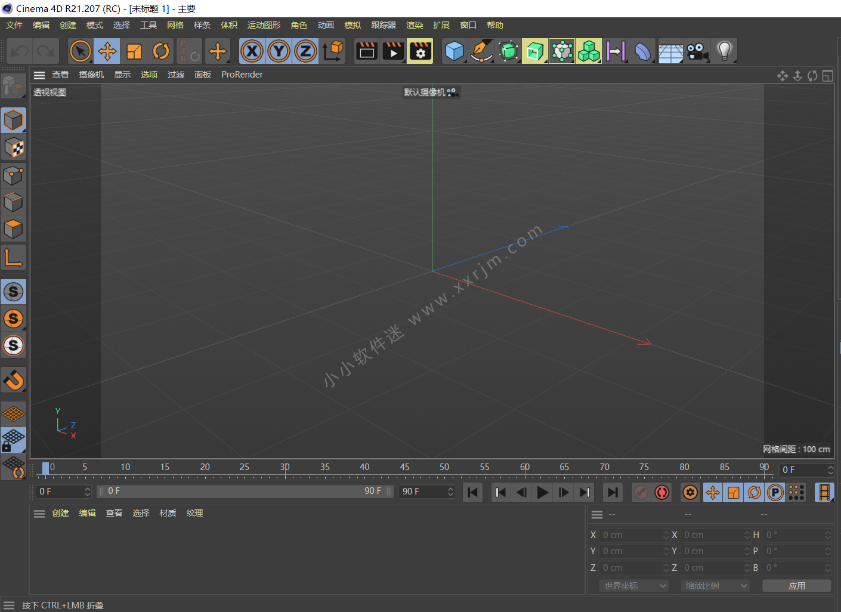Render the current view with clapboard icon

click(367, 51)
